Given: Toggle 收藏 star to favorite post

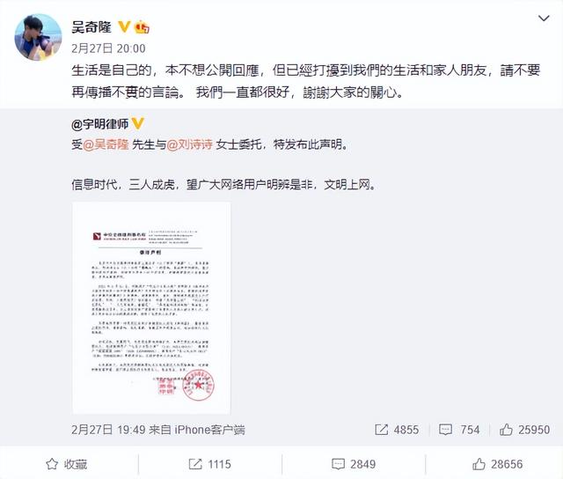Looking at the screenshot, I should pos(67,464).
